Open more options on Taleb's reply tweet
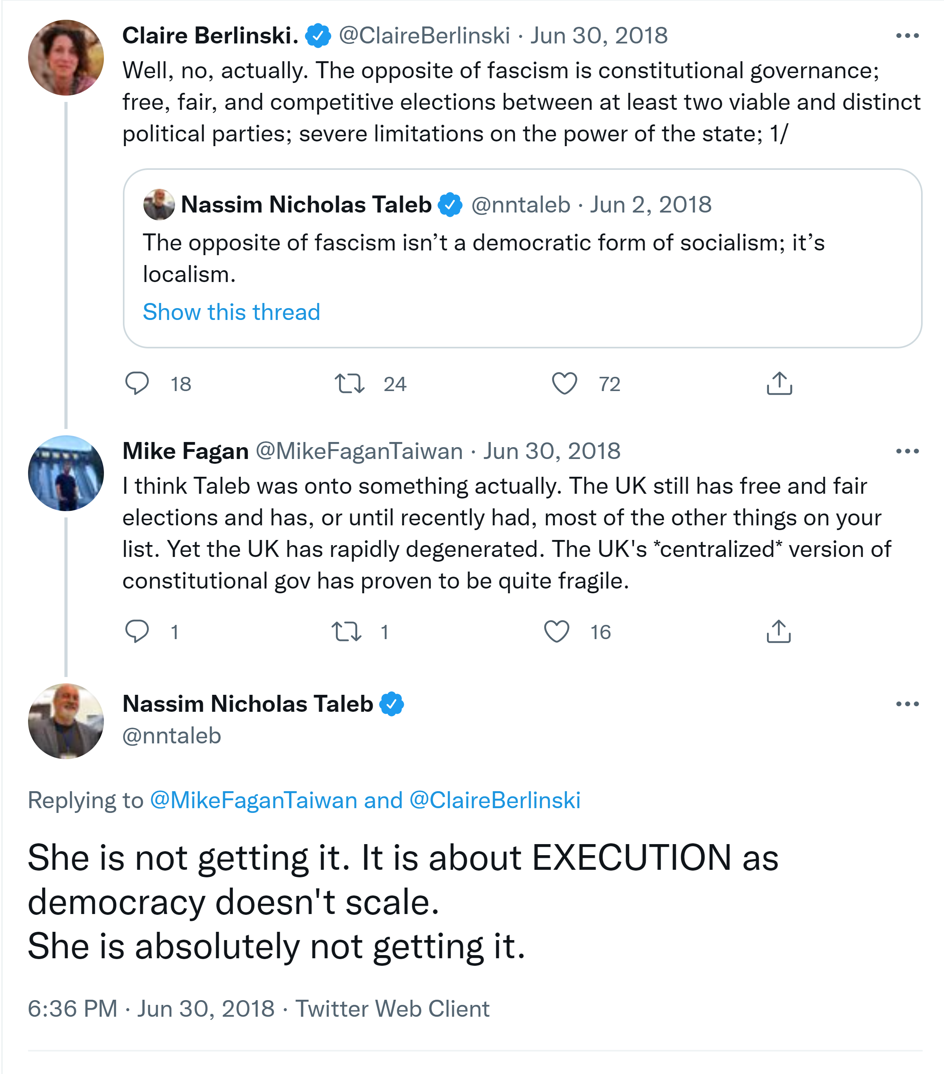The height and width of the screenshot is (1074, 944). (907, 703)
